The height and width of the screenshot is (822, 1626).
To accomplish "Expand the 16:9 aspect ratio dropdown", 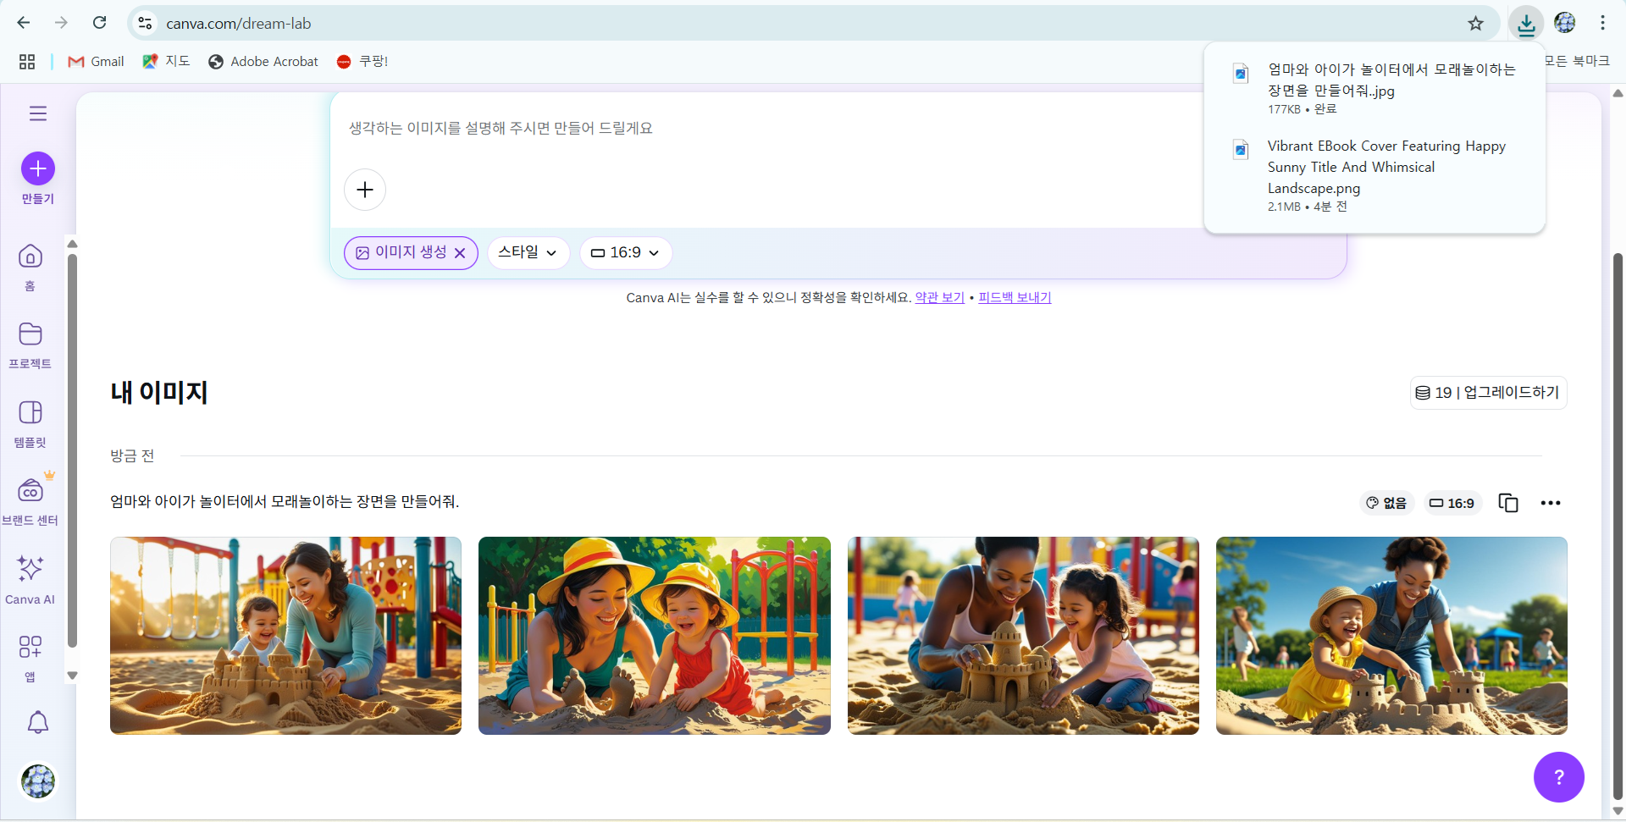I will pyautogui.click(x=626, y=252).
